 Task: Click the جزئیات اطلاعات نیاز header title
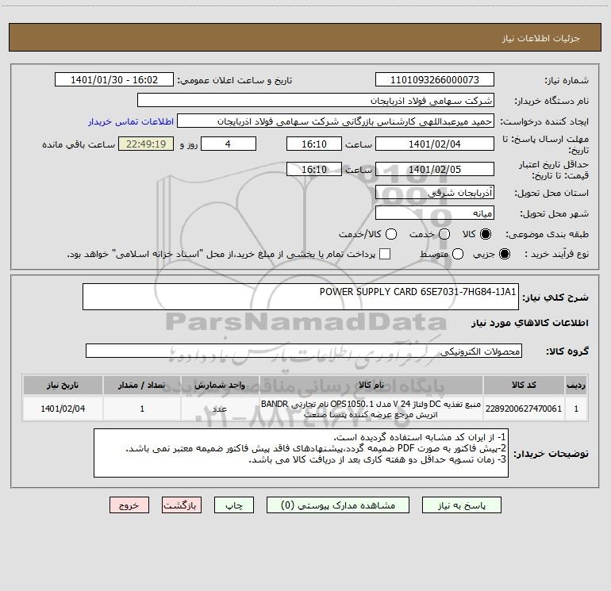click(x=540, y=38)
